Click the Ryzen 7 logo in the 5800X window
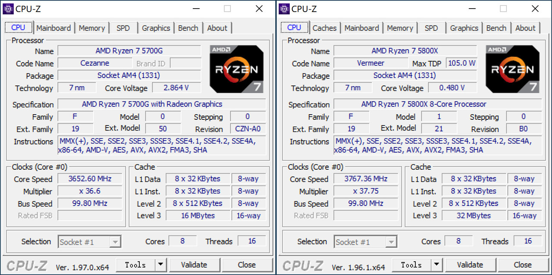Image resolution: width=552 pixels, height=275 pixels. (x=512, y=69)
